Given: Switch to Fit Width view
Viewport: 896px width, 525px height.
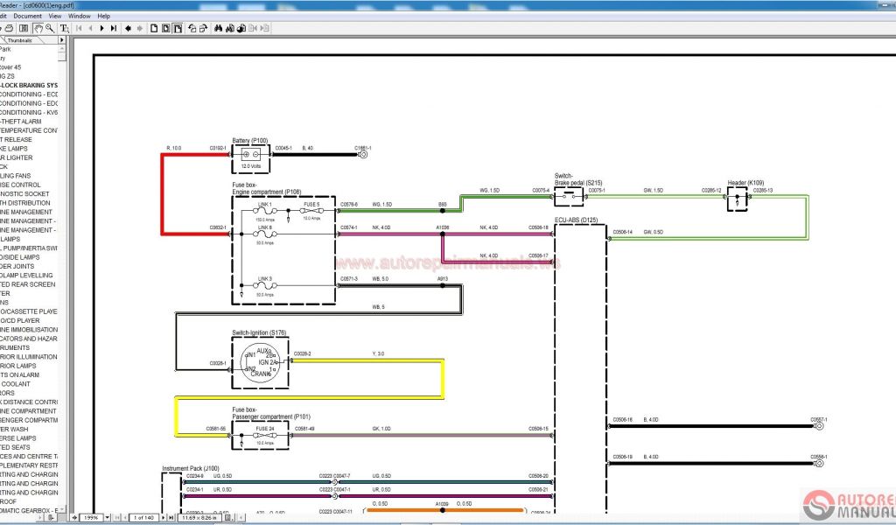Looking at the screenshot, I should [x=178, y=28].
